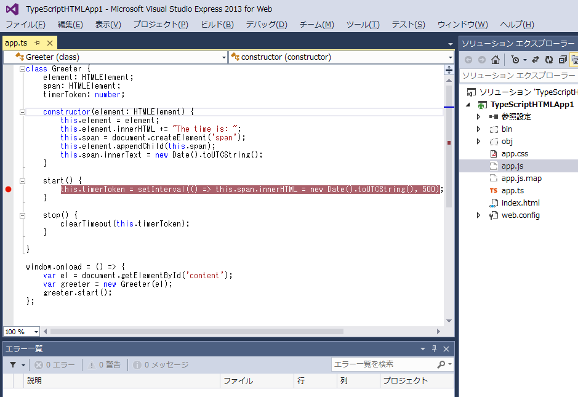
Task: Expand the obj folder node
Action: click(x=478, y=142)
